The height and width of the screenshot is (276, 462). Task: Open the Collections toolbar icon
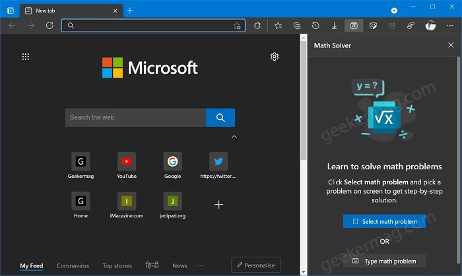coord(297,26)
